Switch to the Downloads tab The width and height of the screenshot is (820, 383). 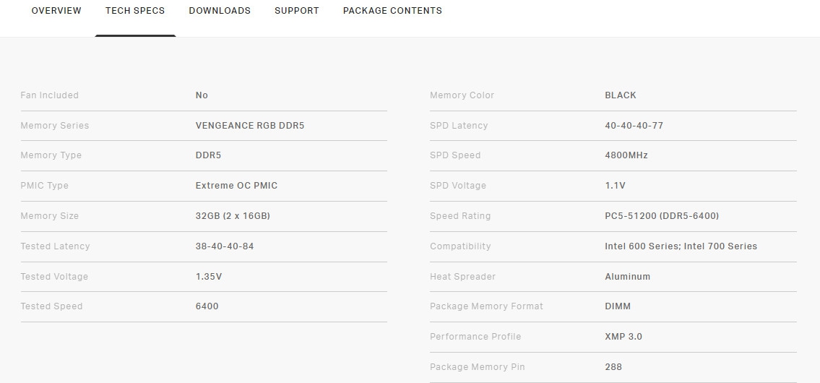coord(220,11)
